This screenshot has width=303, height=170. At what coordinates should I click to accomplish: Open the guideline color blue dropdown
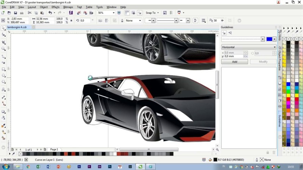[274, 39]
